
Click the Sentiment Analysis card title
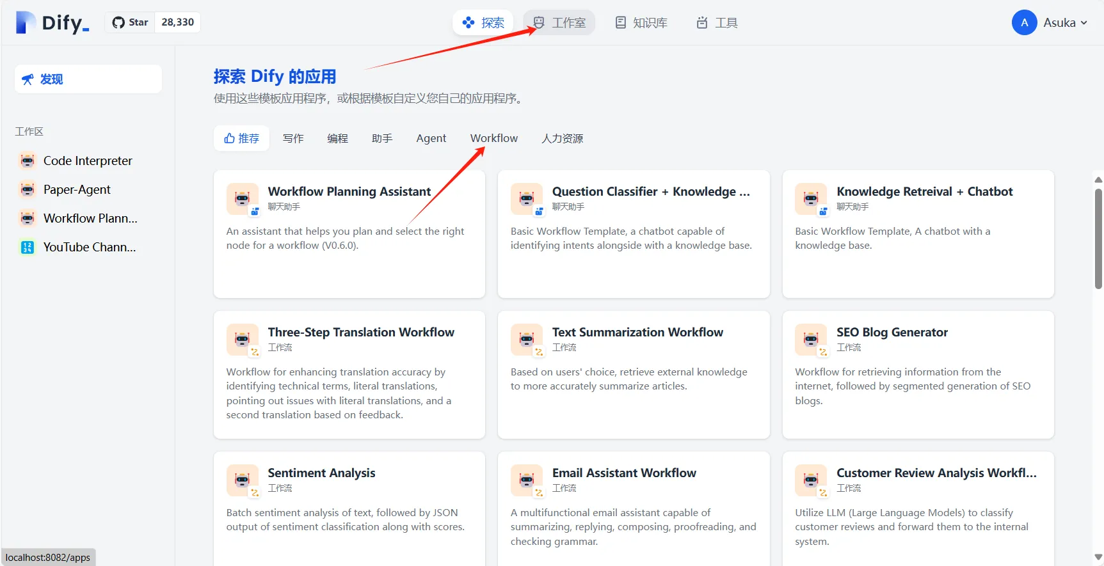click(321, 473)
